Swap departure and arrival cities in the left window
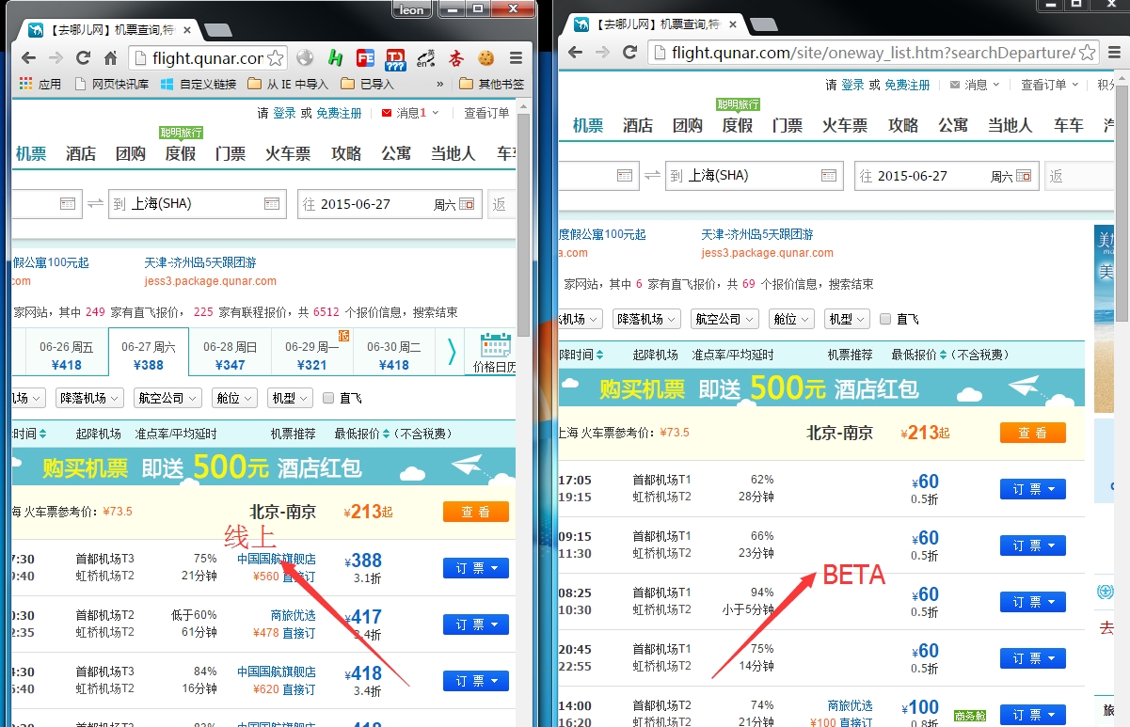 95,203
